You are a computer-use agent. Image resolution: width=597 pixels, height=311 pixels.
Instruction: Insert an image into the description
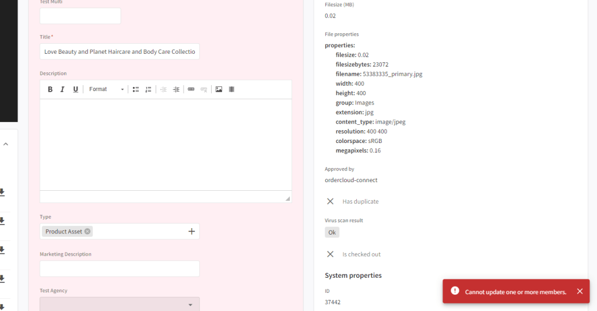(x=219, y=89)
